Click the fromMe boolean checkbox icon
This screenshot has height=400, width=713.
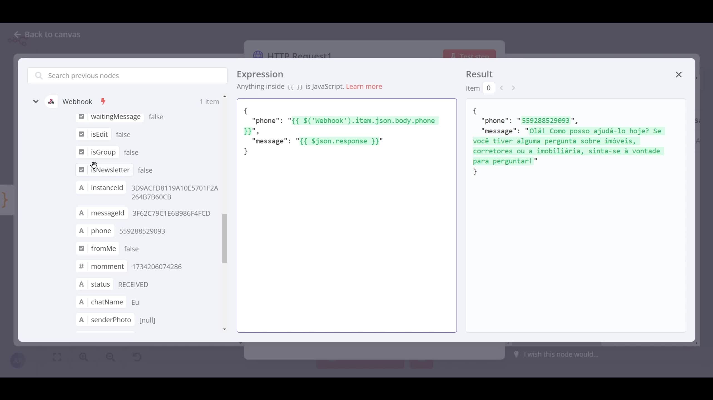(81, 249)
